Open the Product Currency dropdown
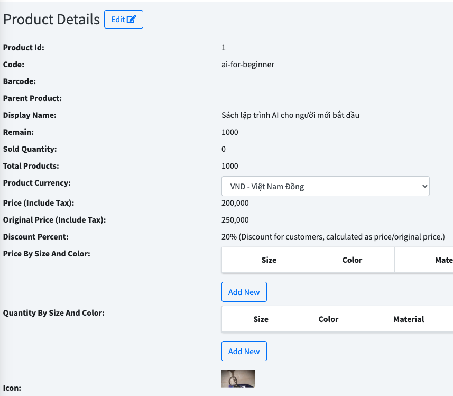Viewport: 453px width, 396px height. 325,186
